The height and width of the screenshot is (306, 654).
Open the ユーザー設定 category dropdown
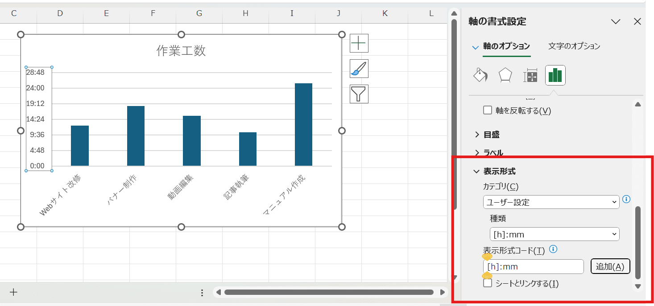[x=551, y=202]
